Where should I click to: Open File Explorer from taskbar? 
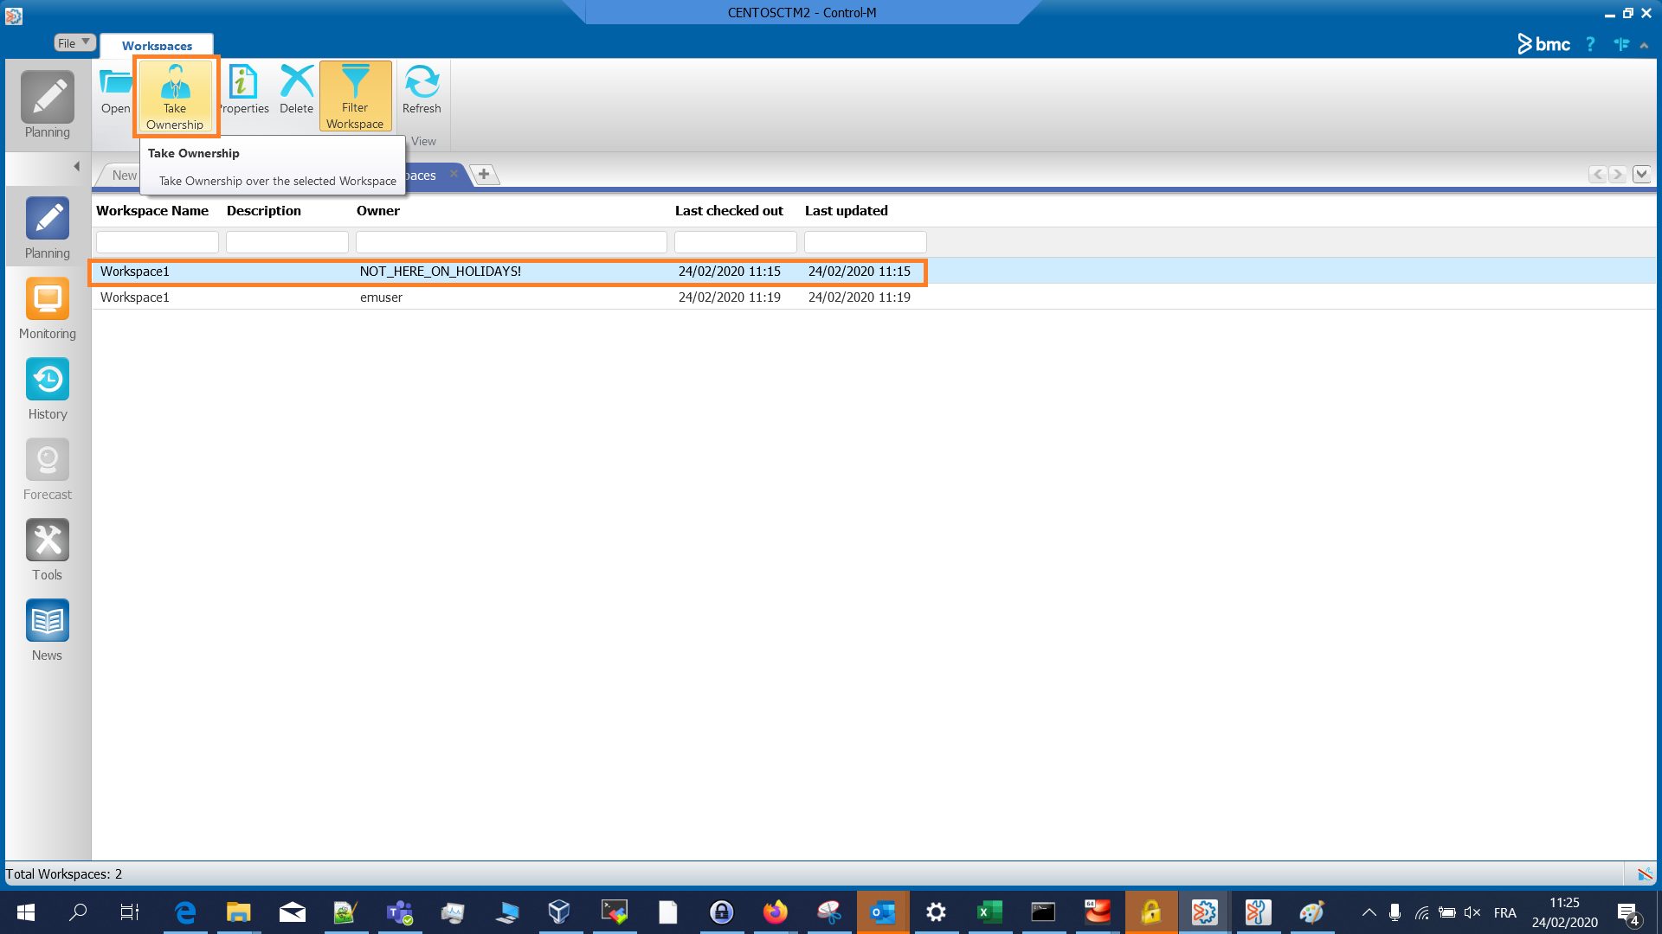pos(238,912)
